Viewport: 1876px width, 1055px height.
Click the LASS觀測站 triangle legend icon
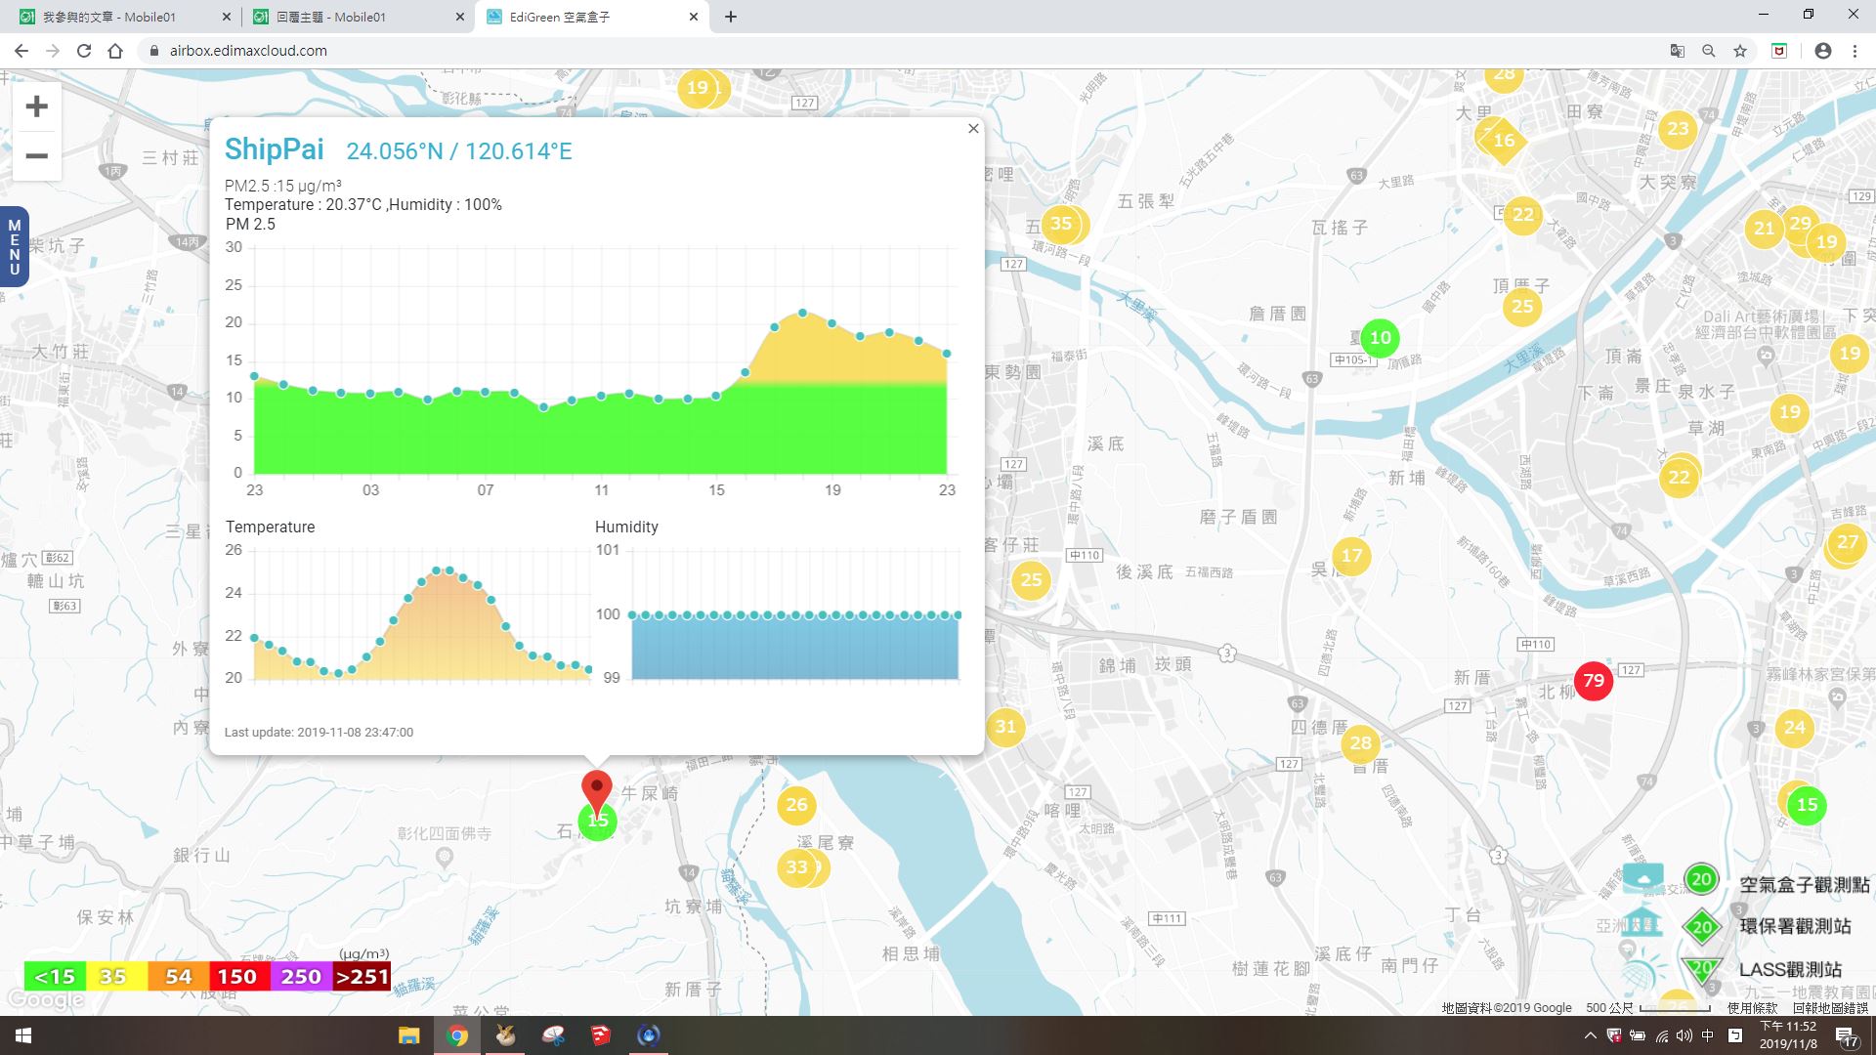(x=1701, y=969)
